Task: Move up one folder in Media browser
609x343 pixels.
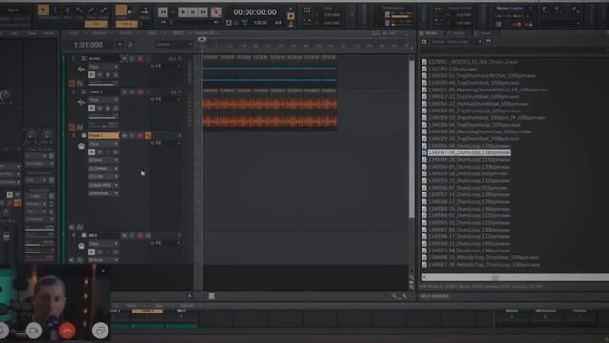Action: click(424, 42)
